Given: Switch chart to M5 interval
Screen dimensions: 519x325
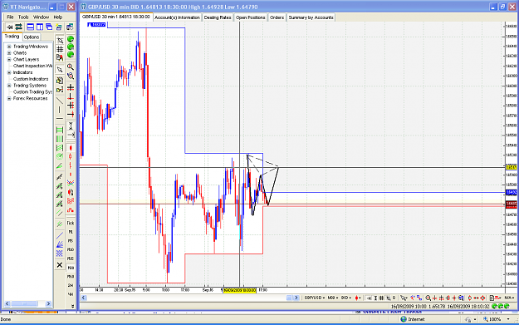Looking at the screenshot, I should 71,241.
